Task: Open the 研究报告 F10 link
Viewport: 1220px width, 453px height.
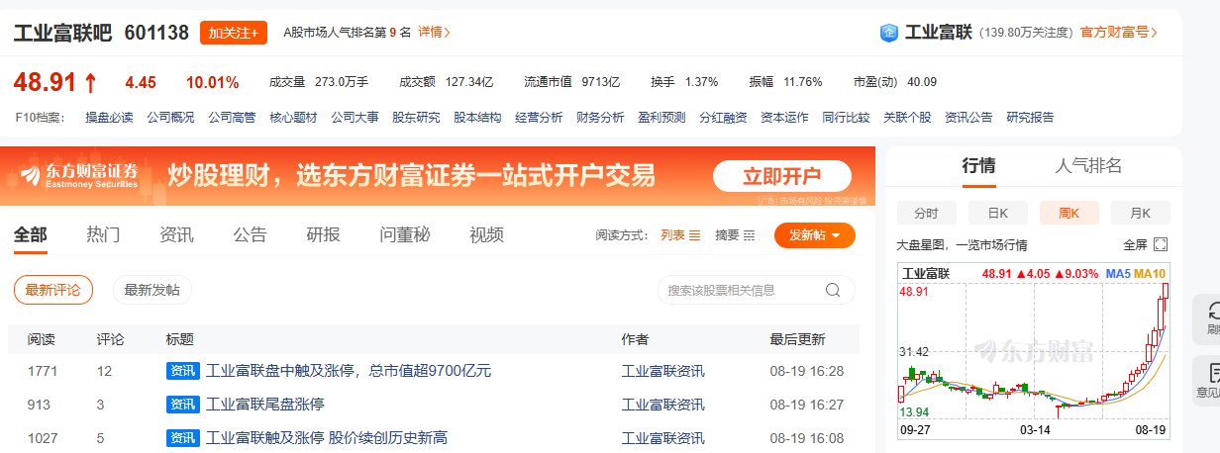Action: click(1030, 118)
